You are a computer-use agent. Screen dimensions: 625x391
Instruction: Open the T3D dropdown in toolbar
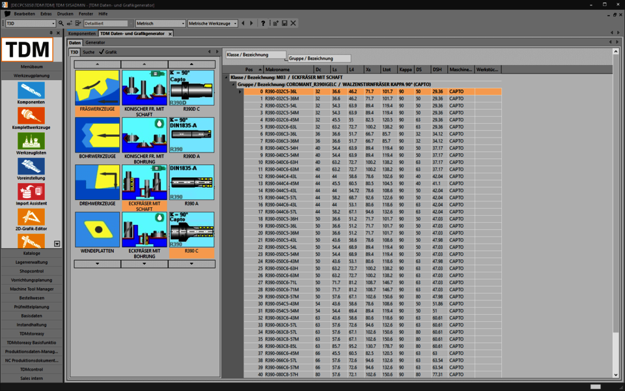[52, 23]
